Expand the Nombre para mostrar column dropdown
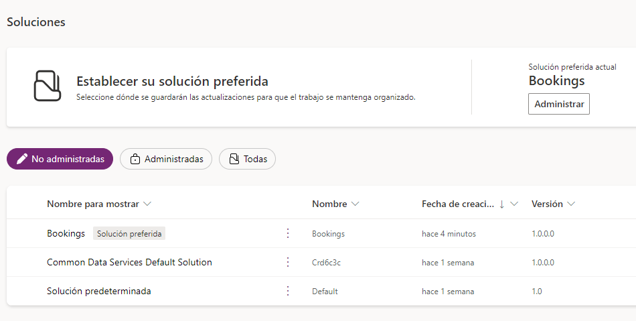This screenshot has height=321, width=636. coord(147,204)
